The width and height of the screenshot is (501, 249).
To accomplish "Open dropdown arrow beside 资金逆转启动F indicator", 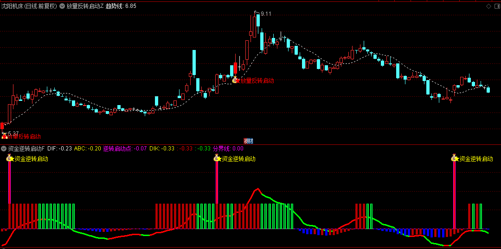I will pyautogui.click(x=4, y=148).
